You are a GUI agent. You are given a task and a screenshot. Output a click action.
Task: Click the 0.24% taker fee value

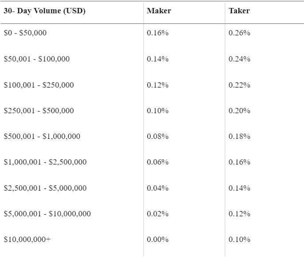[x=239, y=59]
